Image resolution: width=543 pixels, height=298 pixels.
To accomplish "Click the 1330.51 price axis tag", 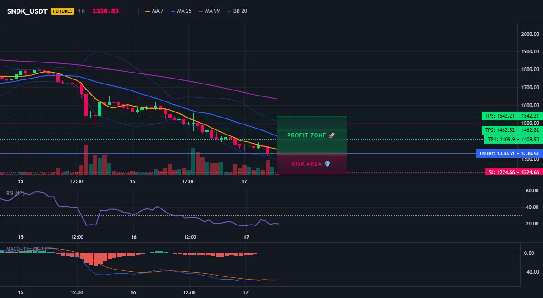I will coord(530,153).
